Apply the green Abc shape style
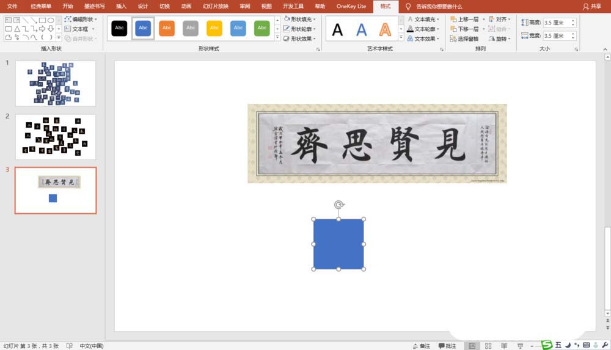 pyautogui.click(x=262, y=28)
